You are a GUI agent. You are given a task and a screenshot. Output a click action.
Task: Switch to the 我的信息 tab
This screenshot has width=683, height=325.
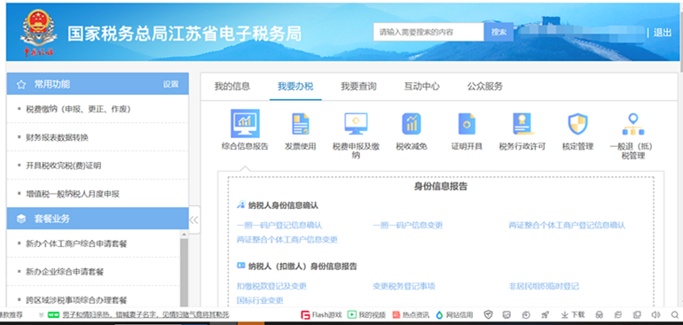[232, 86]
